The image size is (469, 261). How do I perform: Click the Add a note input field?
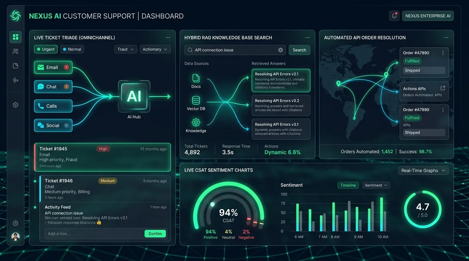pyautogui.click(x=94, y=233)
